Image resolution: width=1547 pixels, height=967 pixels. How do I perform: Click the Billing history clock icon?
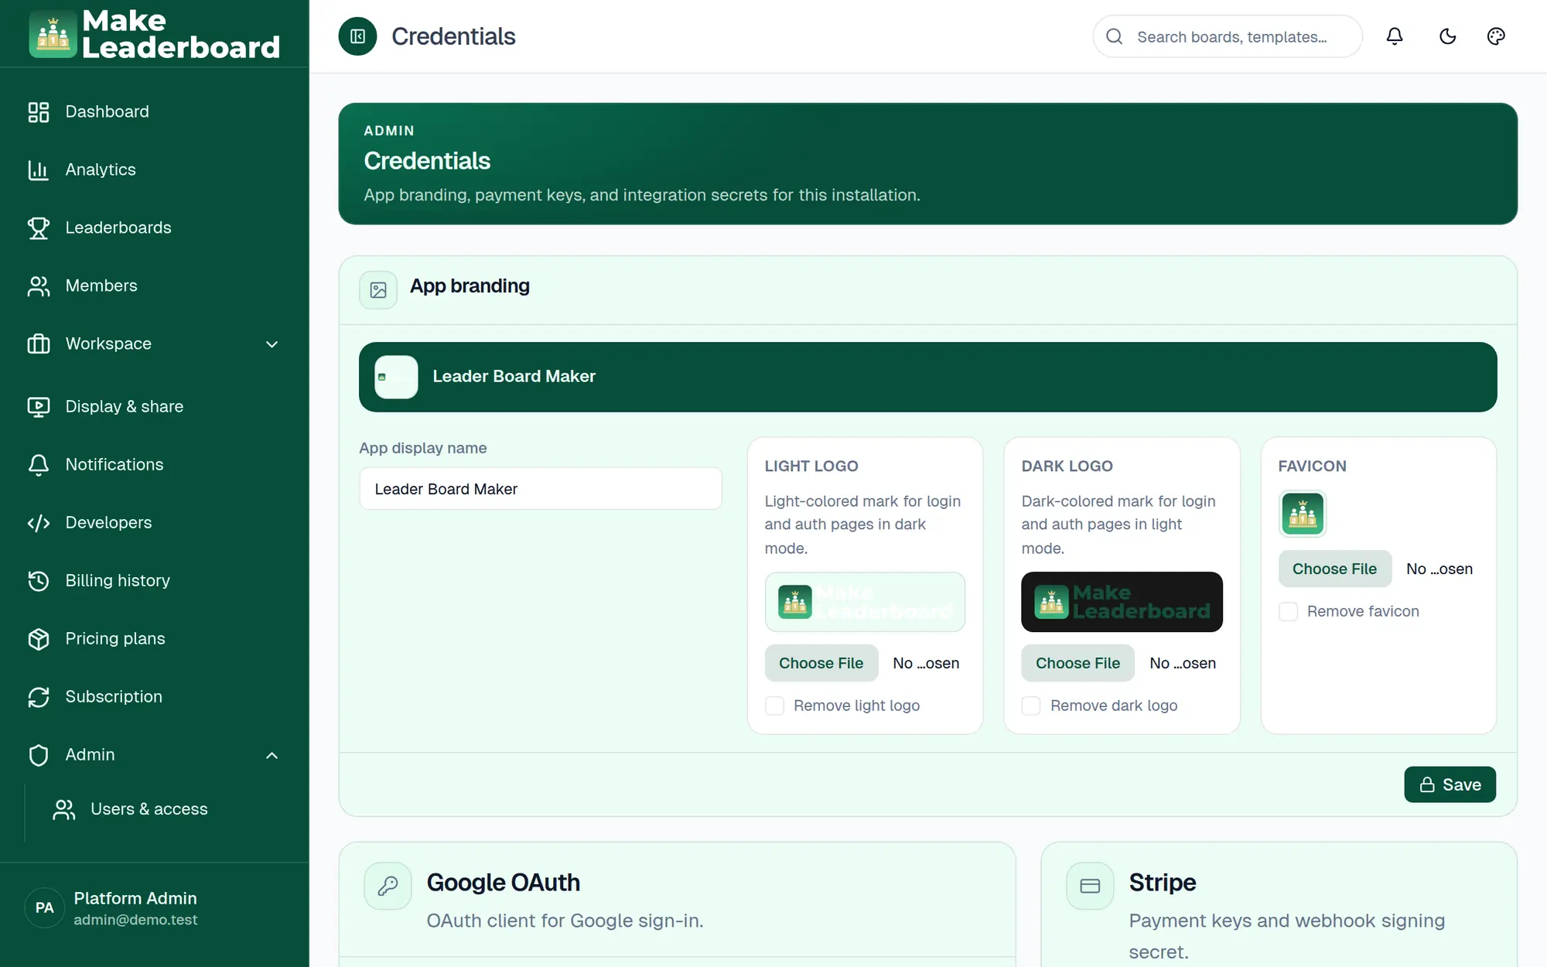point(39,581)
